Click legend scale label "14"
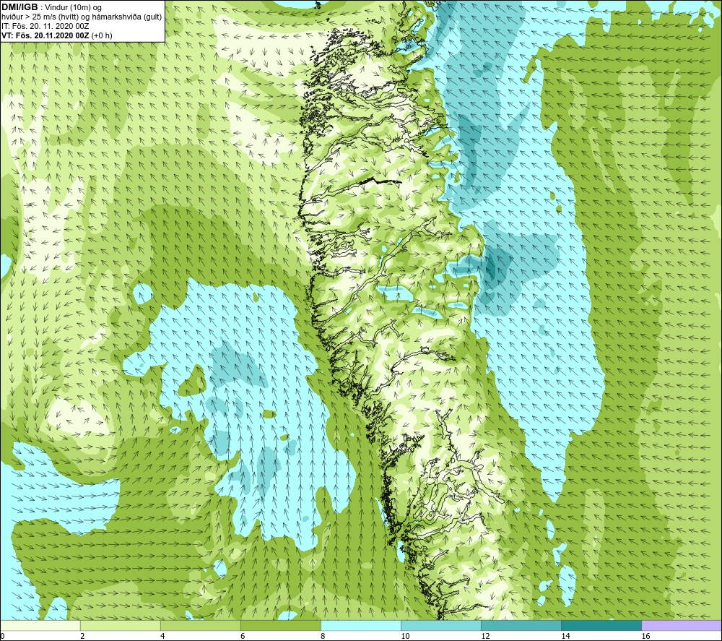 pos(565,637)
